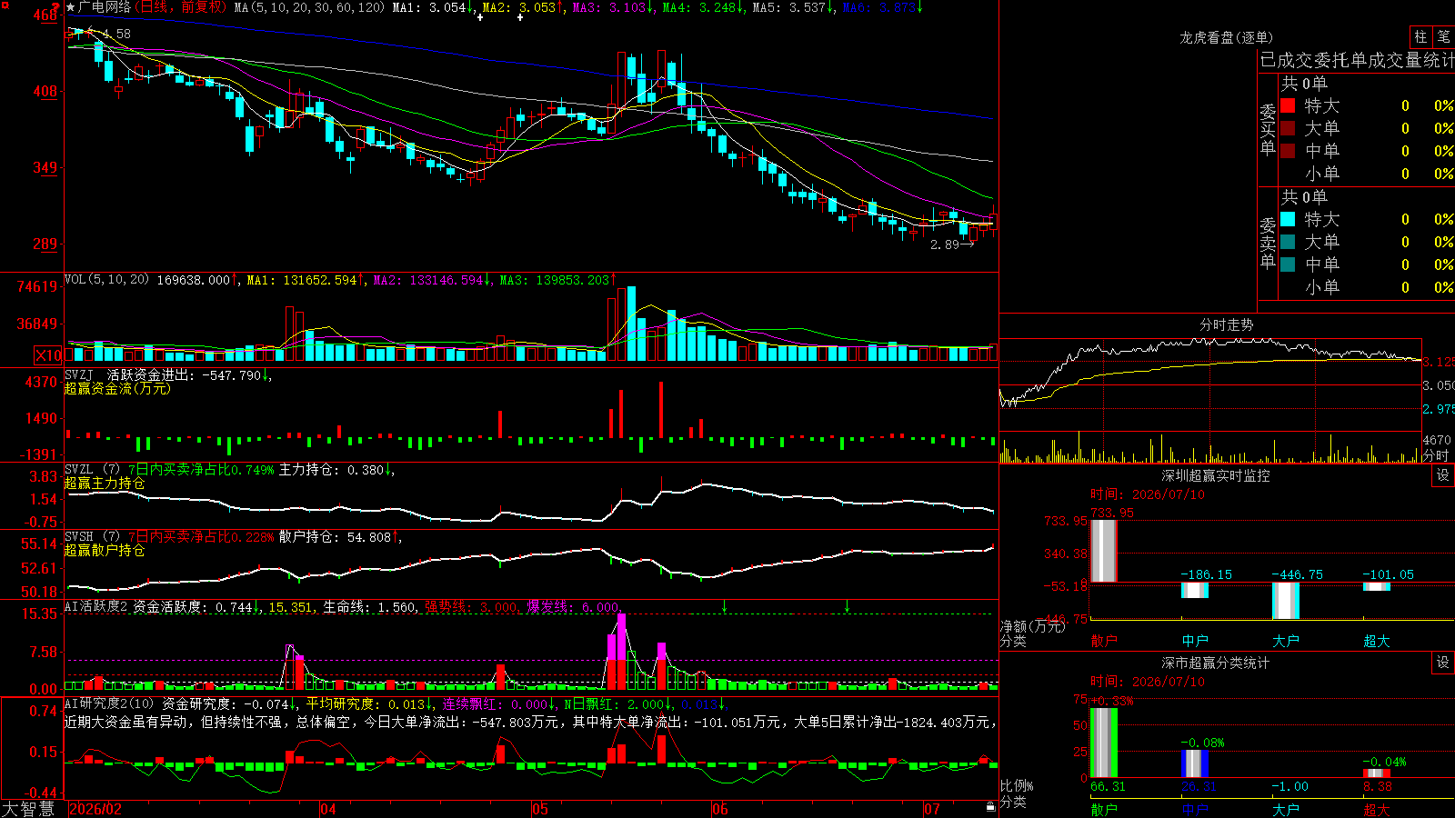The height and width of the screenshot is (818, 1455).
Task: Jump to month 06 on date axis
Action: 720,809
